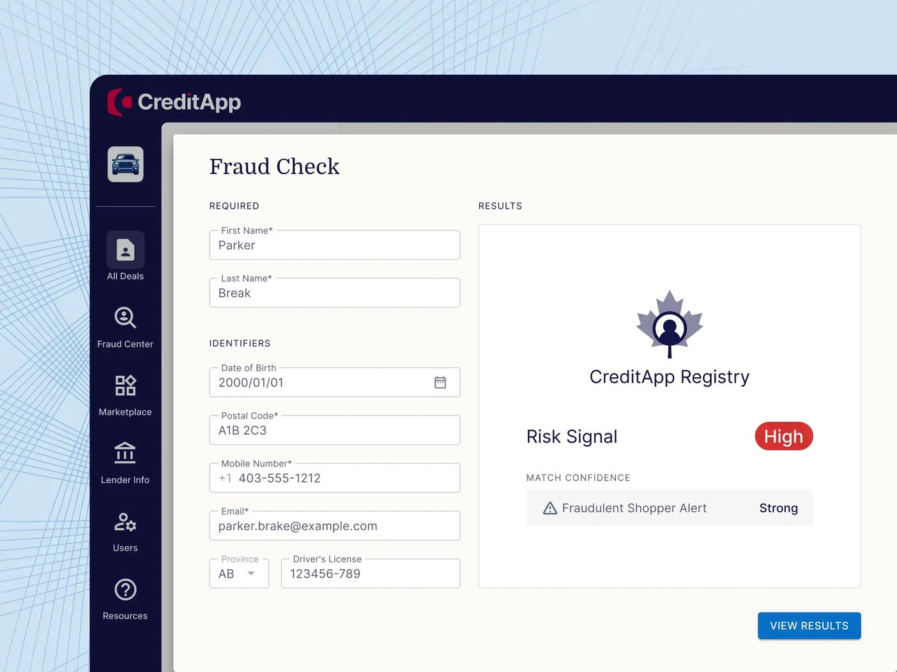This screenshot has height=672, width=897.
Task: Open the Date of Birth calendar picker
Action: click(440, 382)
